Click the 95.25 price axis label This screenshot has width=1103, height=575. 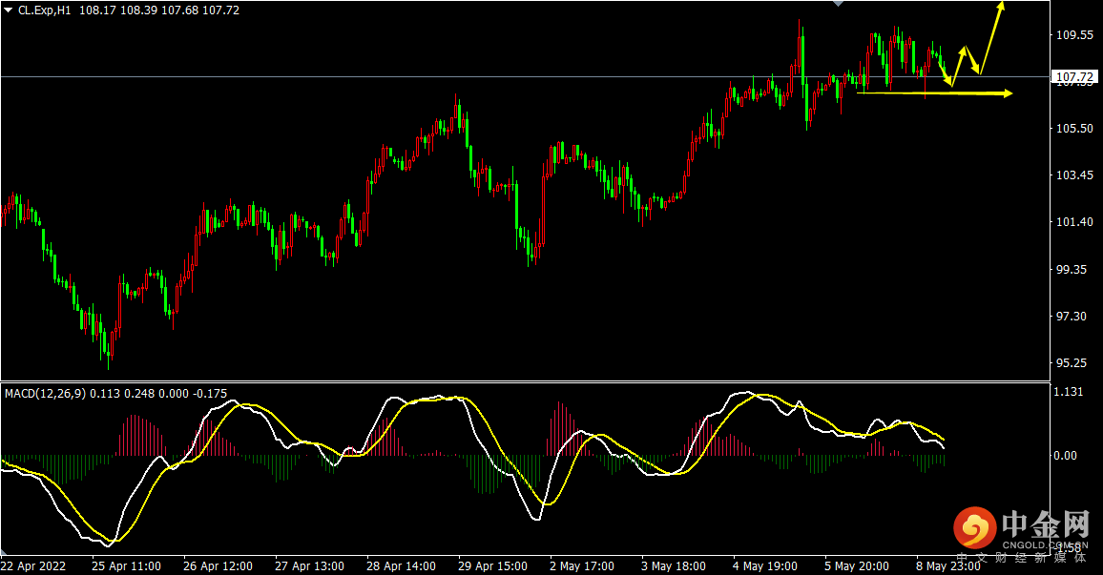click(x=1071, y=363)
